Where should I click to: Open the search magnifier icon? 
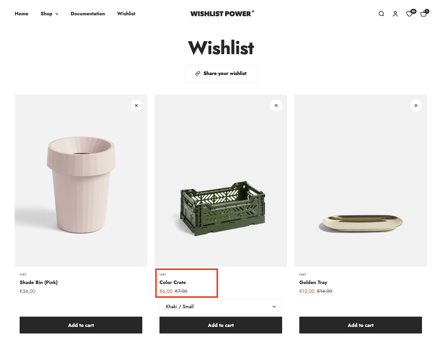pos(381,14)
